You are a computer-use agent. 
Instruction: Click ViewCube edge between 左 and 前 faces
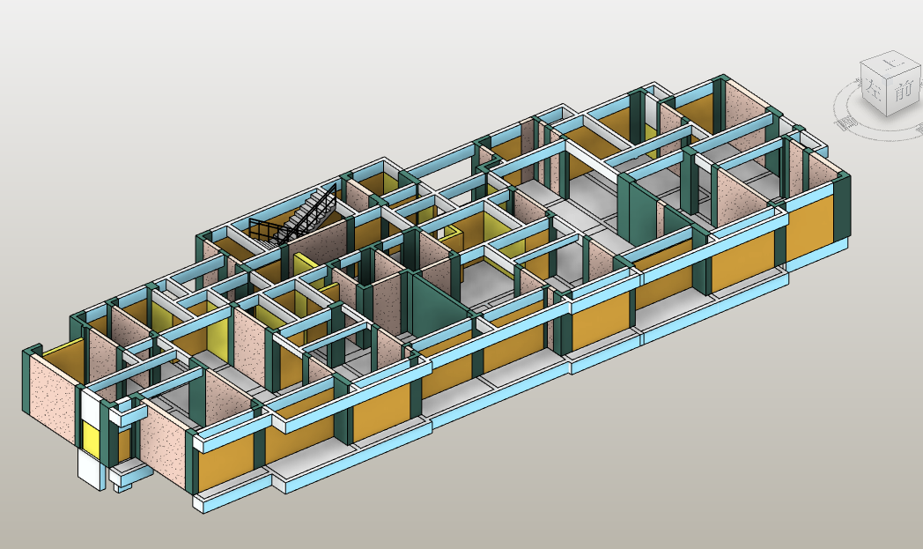[x=888, y=99]
